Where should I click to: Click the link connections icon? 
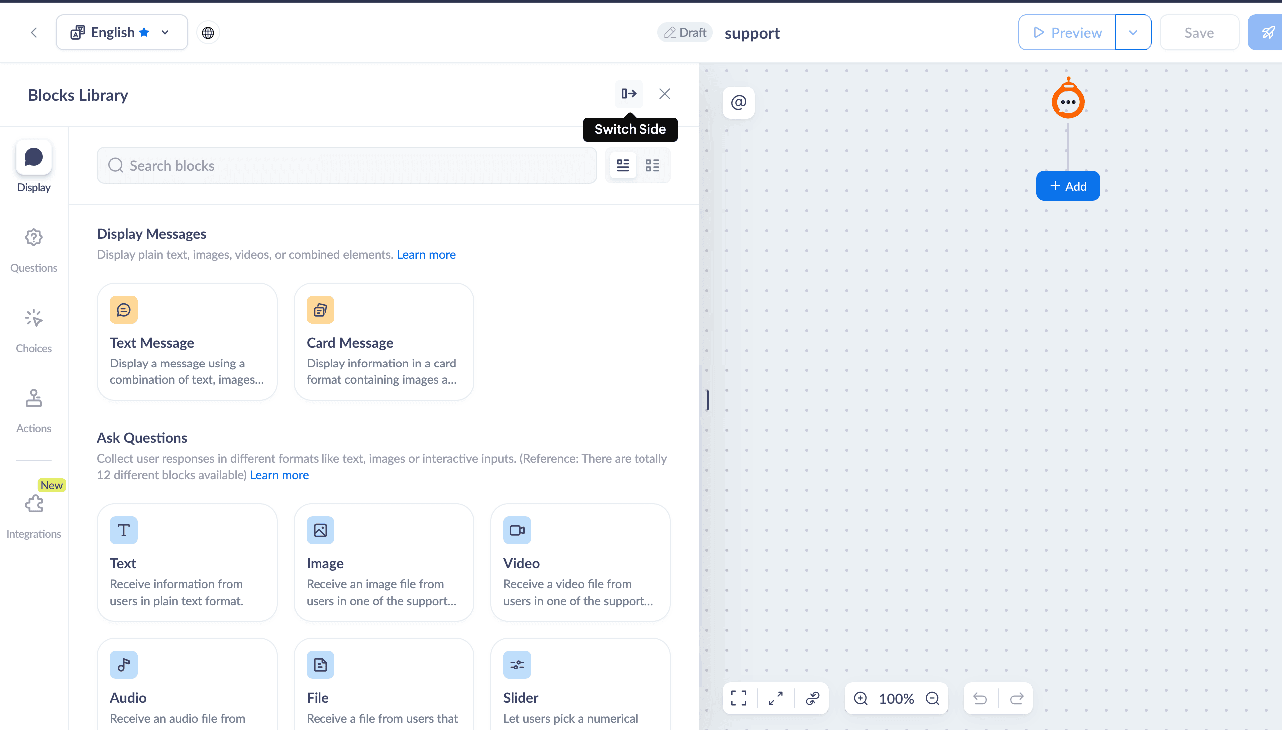pos(812,698)
